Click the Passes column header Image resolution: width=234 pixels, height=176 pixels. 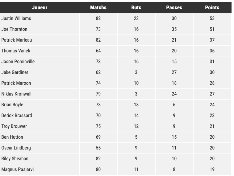[x=174, y=7]
